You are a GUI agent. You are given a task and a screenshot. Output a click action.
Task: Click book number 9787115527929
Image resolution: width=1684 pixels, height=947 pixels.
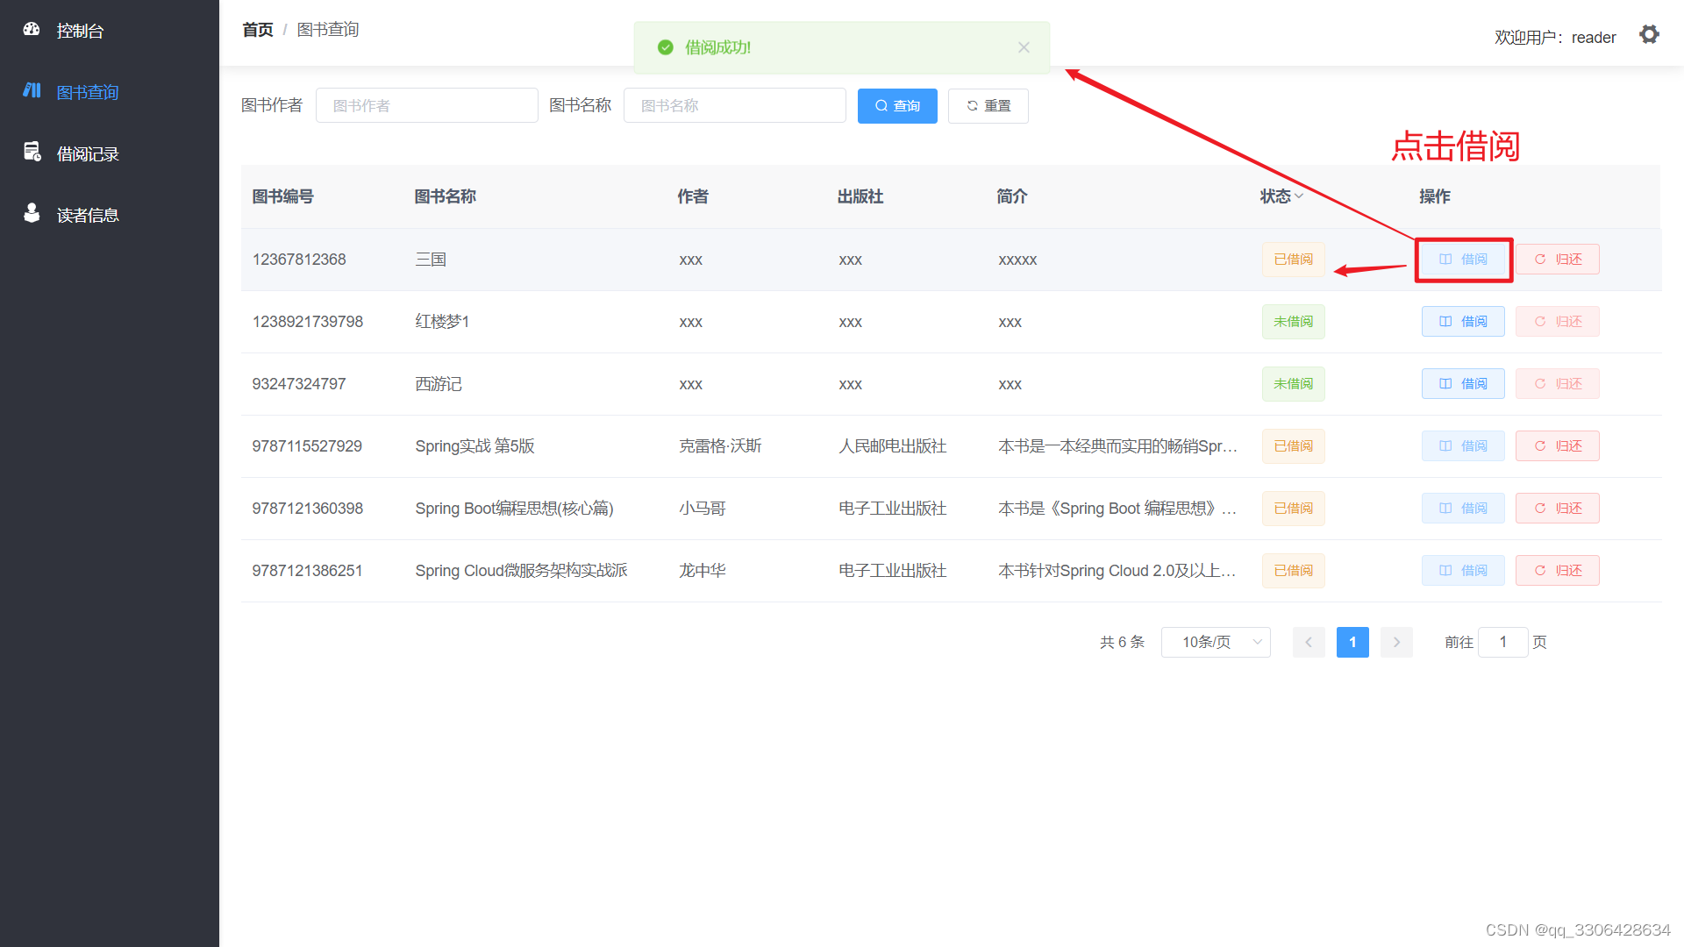click(x=307, y=446)
